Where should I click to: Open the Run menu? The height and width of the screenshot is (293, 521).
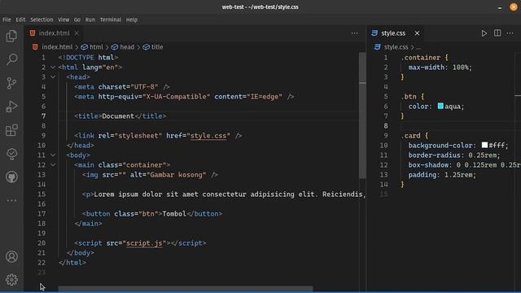click(90, 20)
